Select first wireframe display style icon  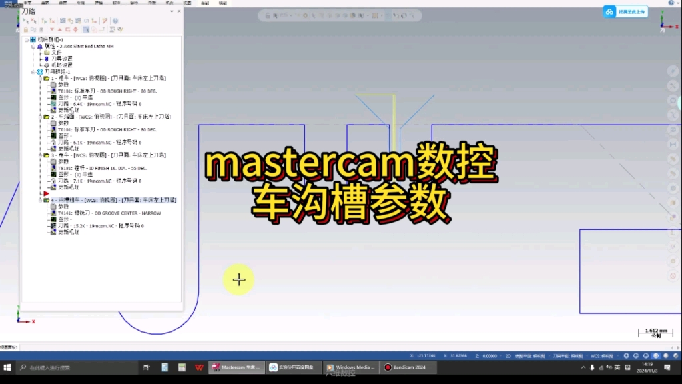coord(626,356)
